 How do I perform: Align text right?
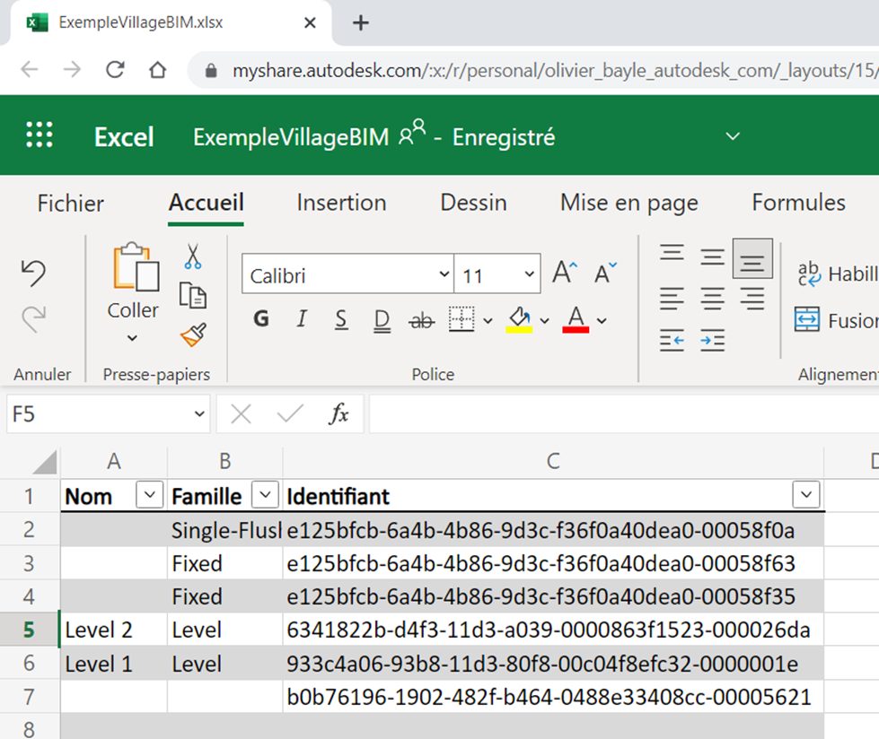click(x=752, y=299)
